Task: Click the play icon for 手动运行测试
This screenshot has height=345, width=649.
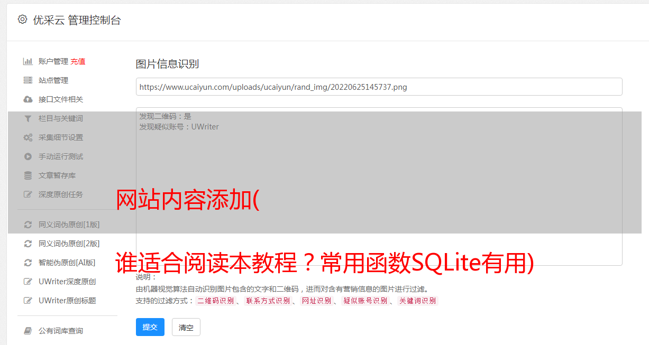Action: (28, 156)
